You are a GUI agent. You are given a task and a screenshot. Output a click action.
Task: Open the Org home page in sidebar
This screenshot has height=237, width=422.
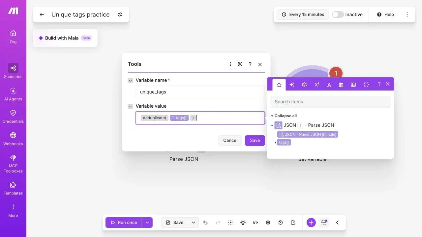point(13,37)
